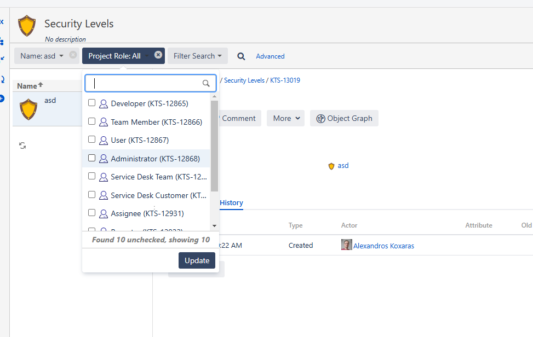
Task: Click the Assignee role user icon
Action: pos(104,213)
